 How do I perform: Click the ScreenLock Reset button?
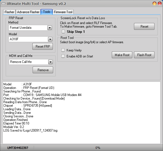coord(144,27)
